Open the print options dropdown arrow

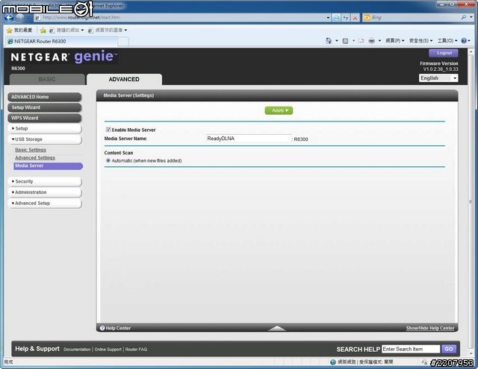click(379, 41)
